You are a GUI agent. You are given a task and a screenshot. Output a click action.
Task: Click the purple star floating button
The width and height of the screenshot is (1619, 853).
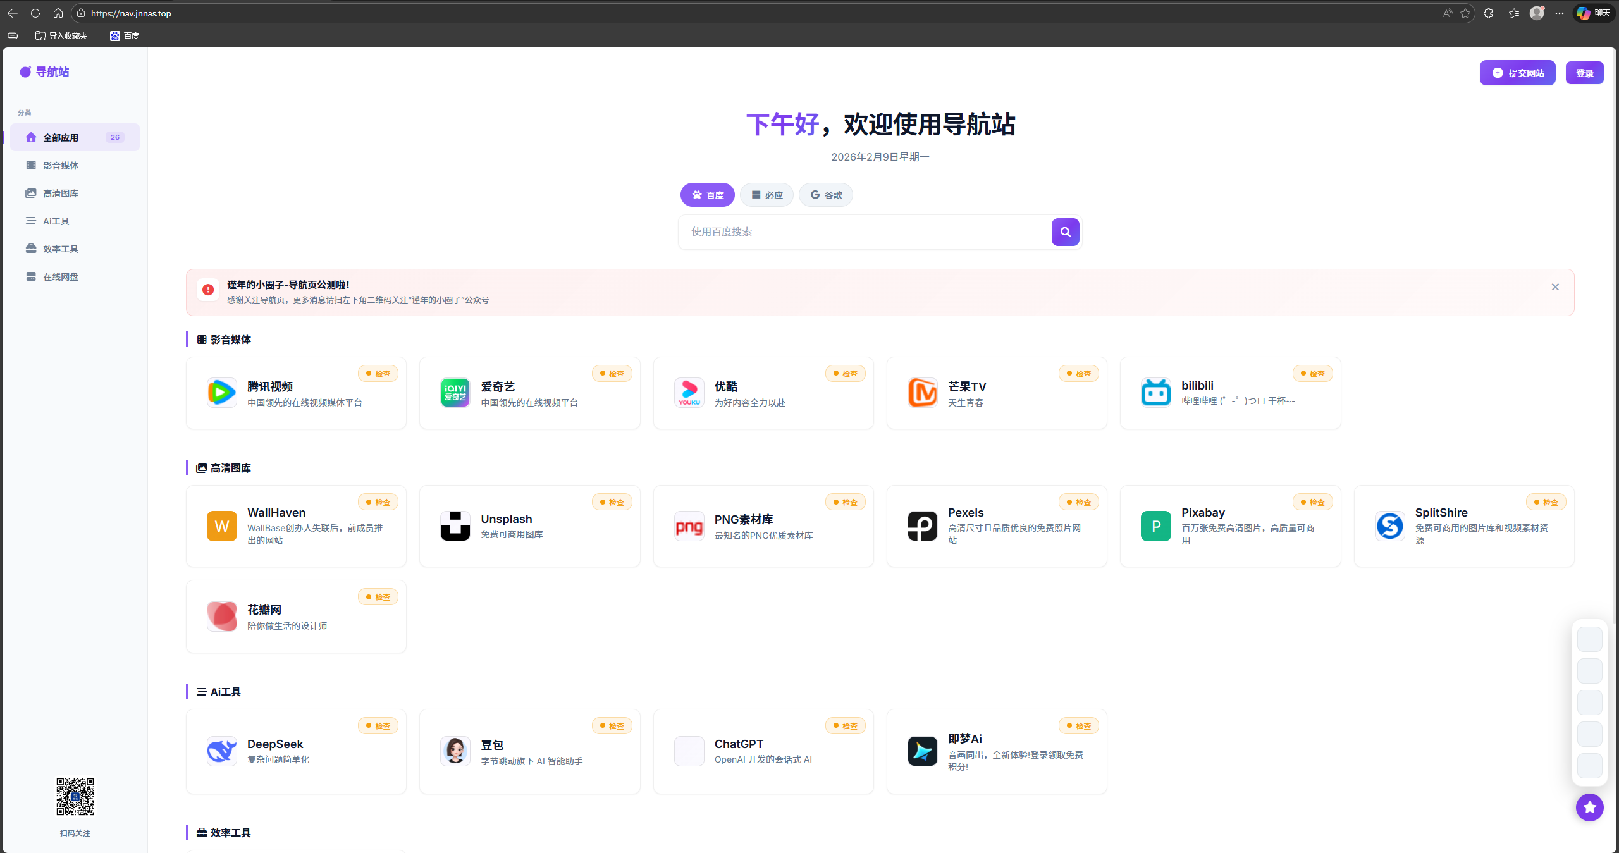tap(1589, 807)
